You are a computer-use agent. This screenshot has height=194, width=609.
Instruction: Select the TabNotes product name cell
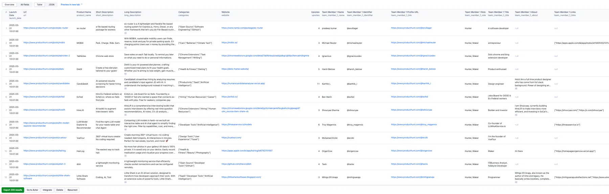pyautogui.click(x=81, y=56)
